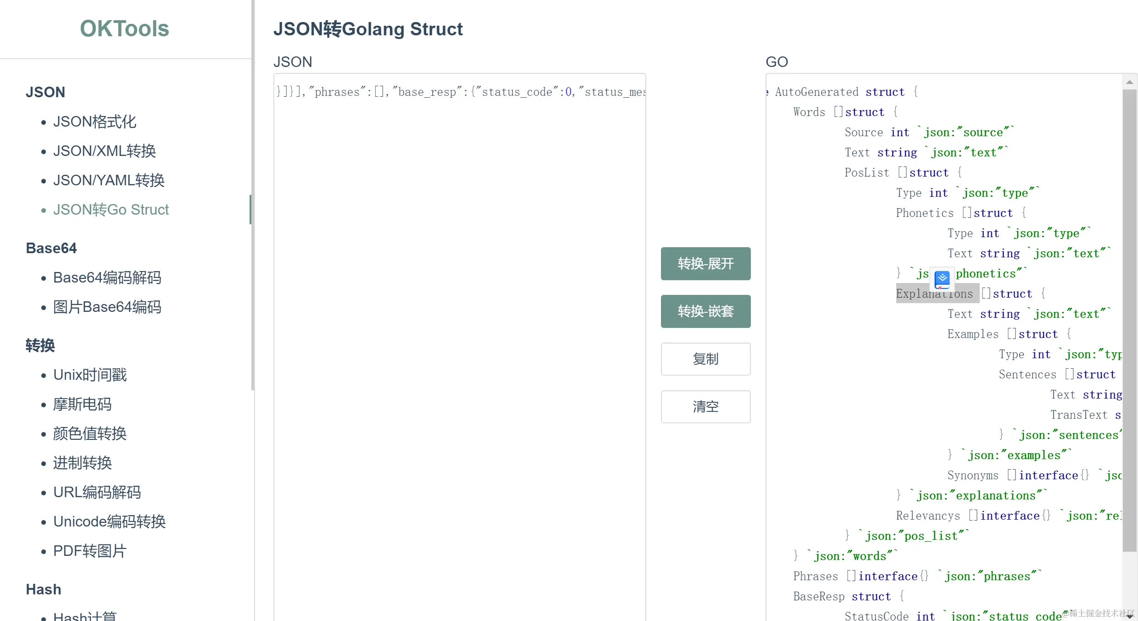Screen dimensions: 1138x621
Task: Open 图片Base64编码 tool link
Action: [x=107, y=307]
